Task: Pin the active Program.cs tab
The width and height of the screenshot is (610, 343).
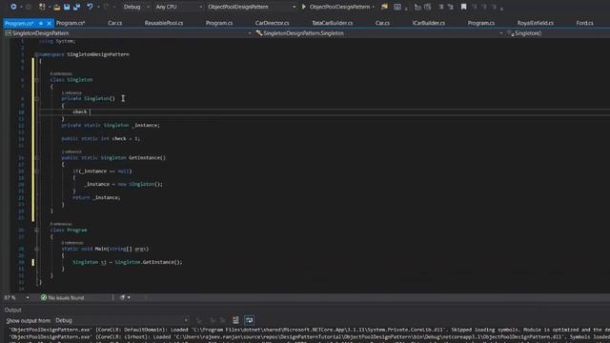Action: click(x=41, y=23)
